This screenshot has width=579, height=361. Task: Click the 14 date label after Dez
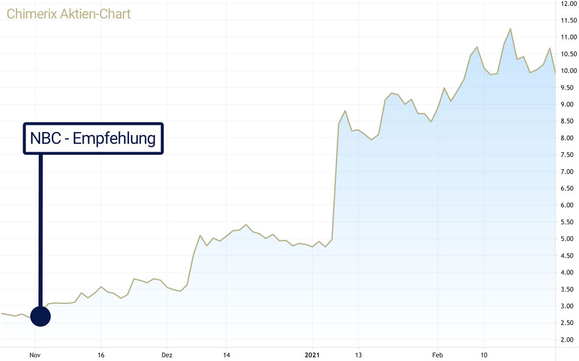click(x=226, y=354)
